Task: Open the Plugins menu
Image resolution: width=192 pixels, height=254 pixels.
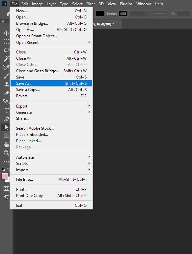Action: point(126,4)
